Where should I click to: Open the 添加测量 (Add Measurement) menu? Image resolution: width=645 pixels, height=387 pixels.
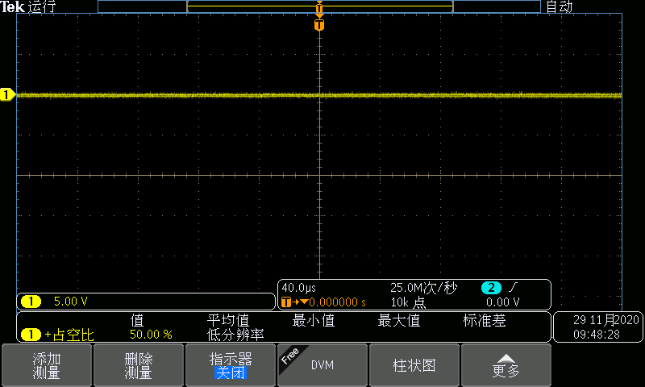(47, 365)
